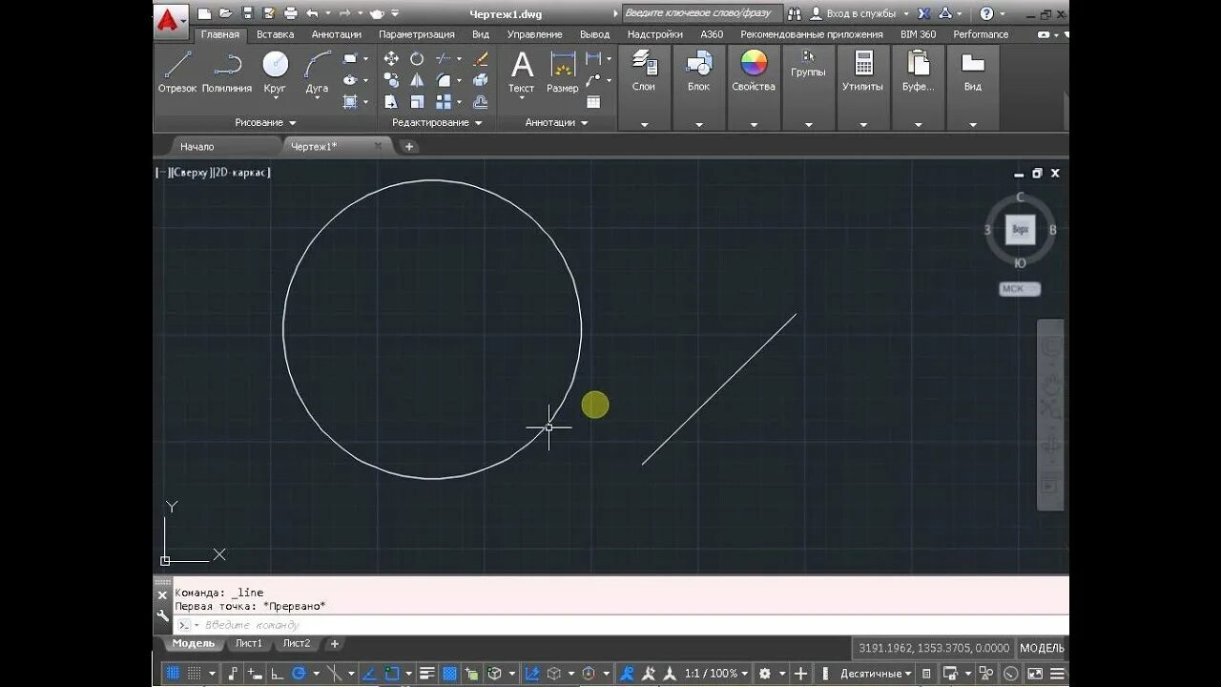This screenshot has height=687, width=1221.
Task: Select the Дуга (Arc) tool
Action: 317,73
